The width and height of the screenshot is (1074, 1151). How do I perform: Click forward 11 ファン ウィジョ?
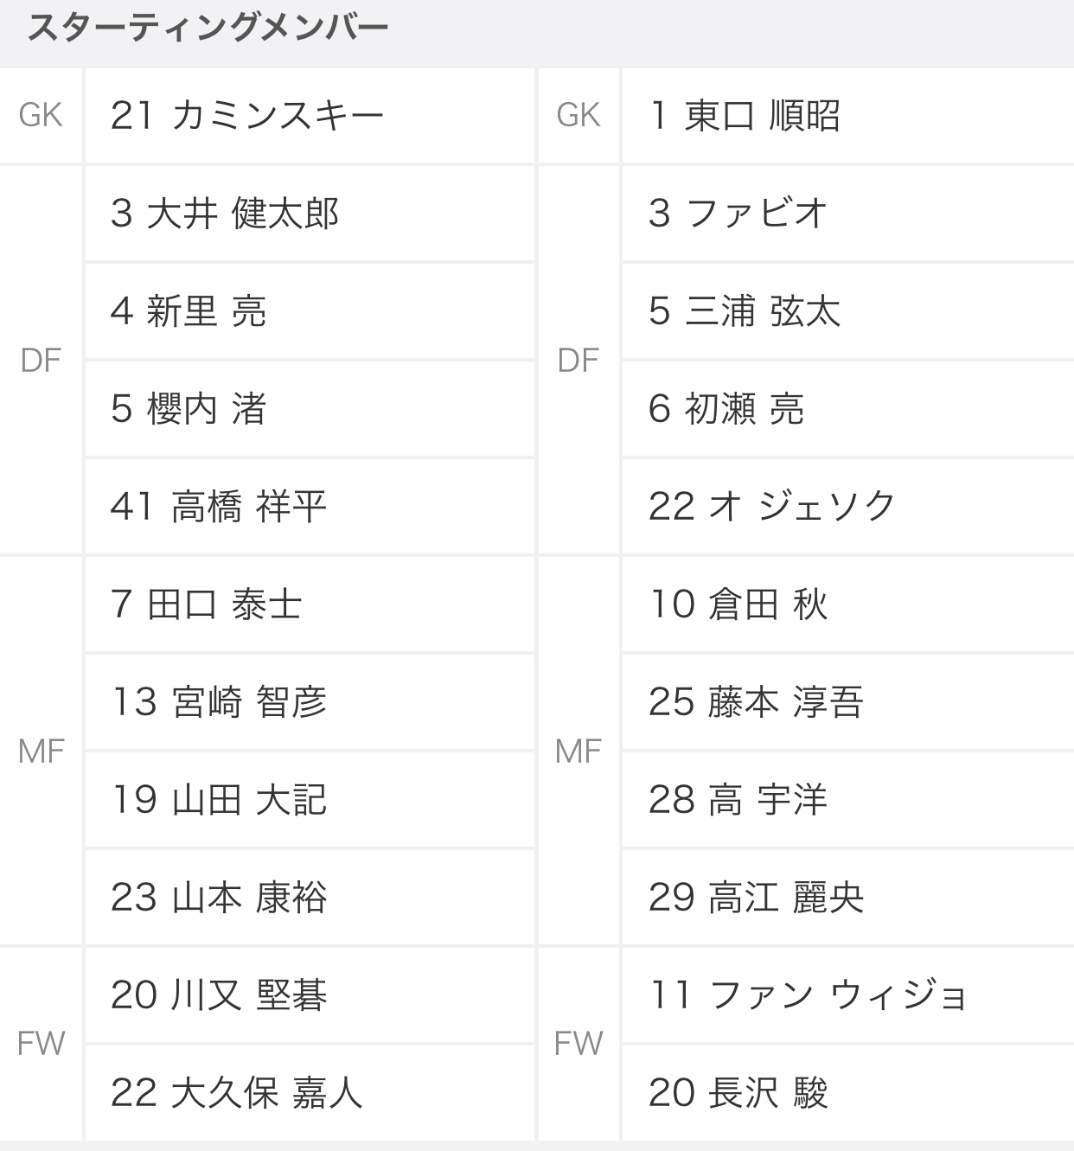[x=808, y=994]
